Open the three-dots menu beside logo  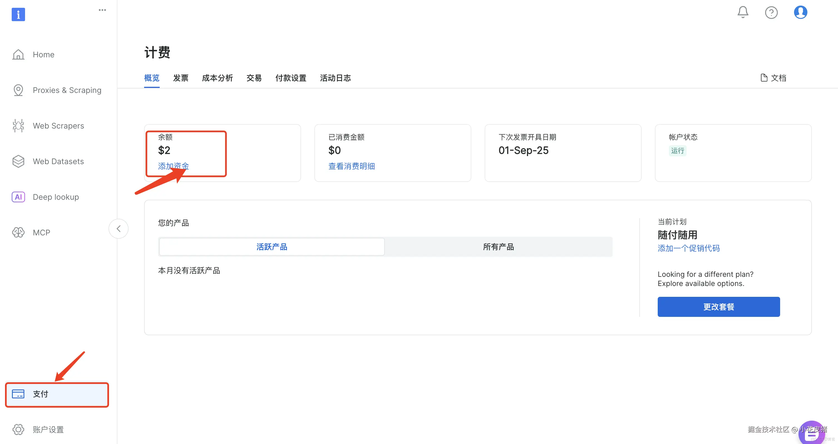click(x=102, y=10)
